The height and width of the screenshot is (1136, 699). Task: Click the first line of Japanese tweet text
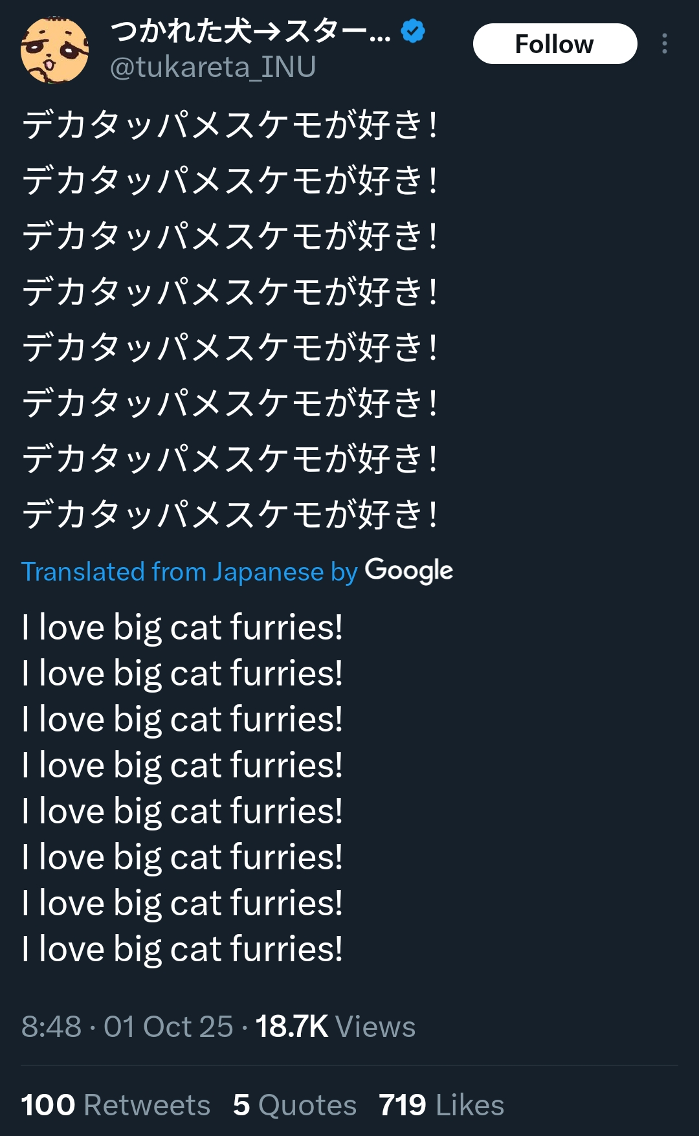(x=230, y=125)
